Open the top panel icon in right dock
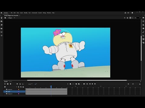Image resolution: width=145 pixels, height=108 pixels. click(143, 18)
